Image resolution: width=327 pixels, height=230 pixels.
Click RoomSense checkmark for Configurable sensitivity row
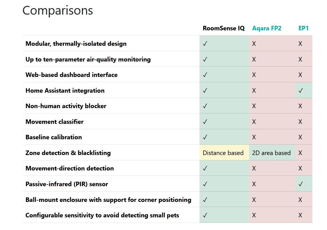[x=205, y=215]
